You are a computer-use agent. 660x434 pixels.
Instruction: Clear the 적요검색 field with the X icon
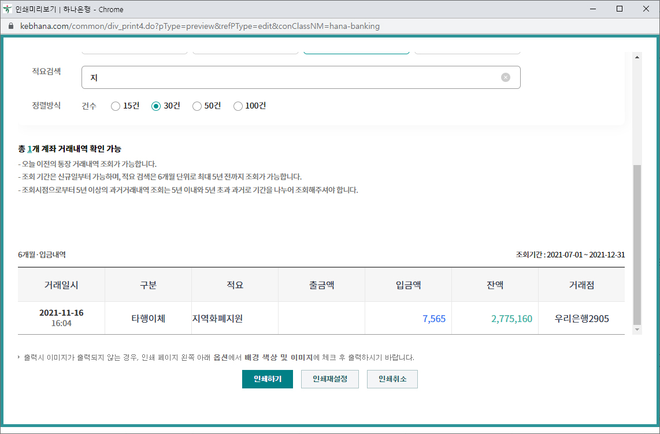pos(506,77)
